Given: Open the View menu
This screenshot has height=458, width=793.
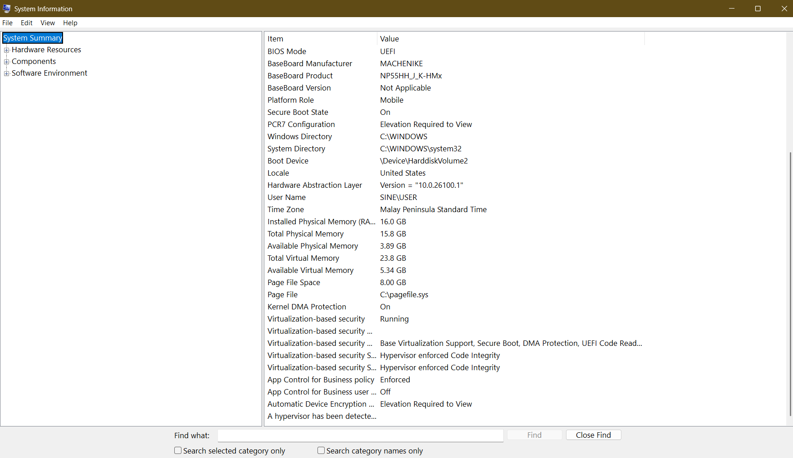Looking at the screenshot, I should point(48,23).
